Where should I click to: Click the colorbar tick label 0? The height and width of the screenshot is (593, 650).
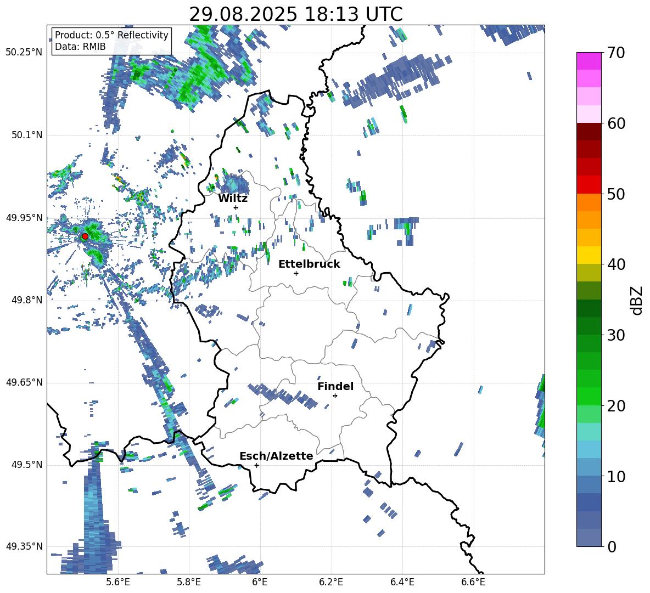[612, 547]
